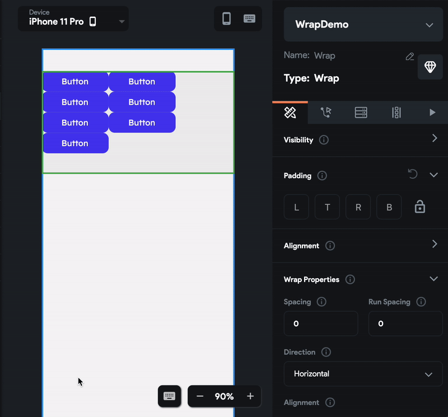Click the phone preview mode icon

point(226,18)
